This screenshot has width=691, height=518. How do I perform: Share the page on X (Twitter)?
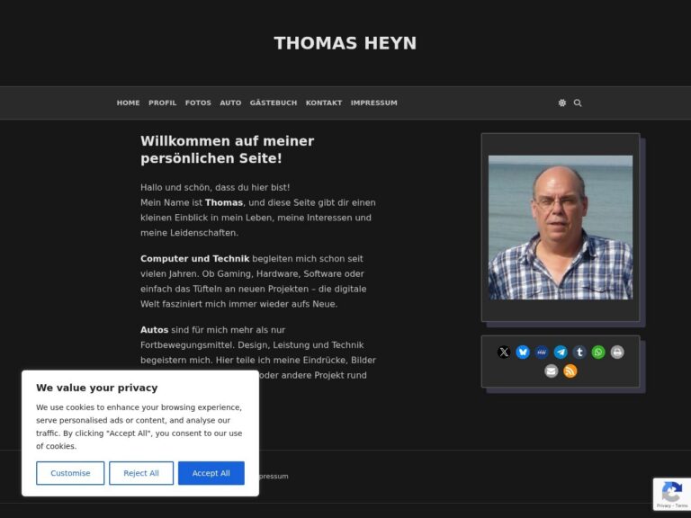click(x=504, y=353)
